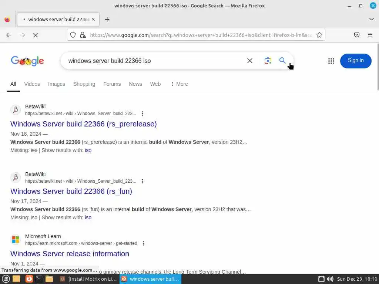Stop loading the page
379x284 pixels.
(36, 35)
